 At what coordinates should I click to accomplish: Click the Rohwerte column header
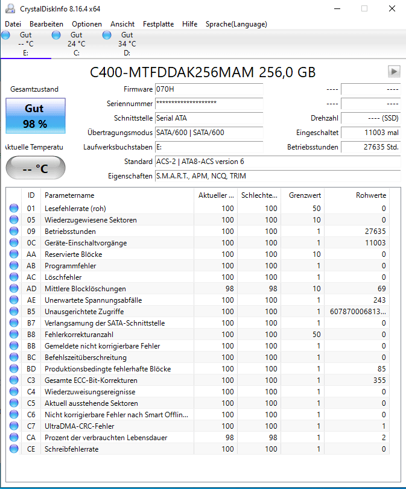coord(357,195)
